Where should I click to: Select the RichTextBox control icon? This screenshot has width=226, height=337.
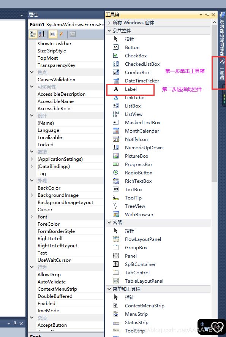click(x=115, y=181)
